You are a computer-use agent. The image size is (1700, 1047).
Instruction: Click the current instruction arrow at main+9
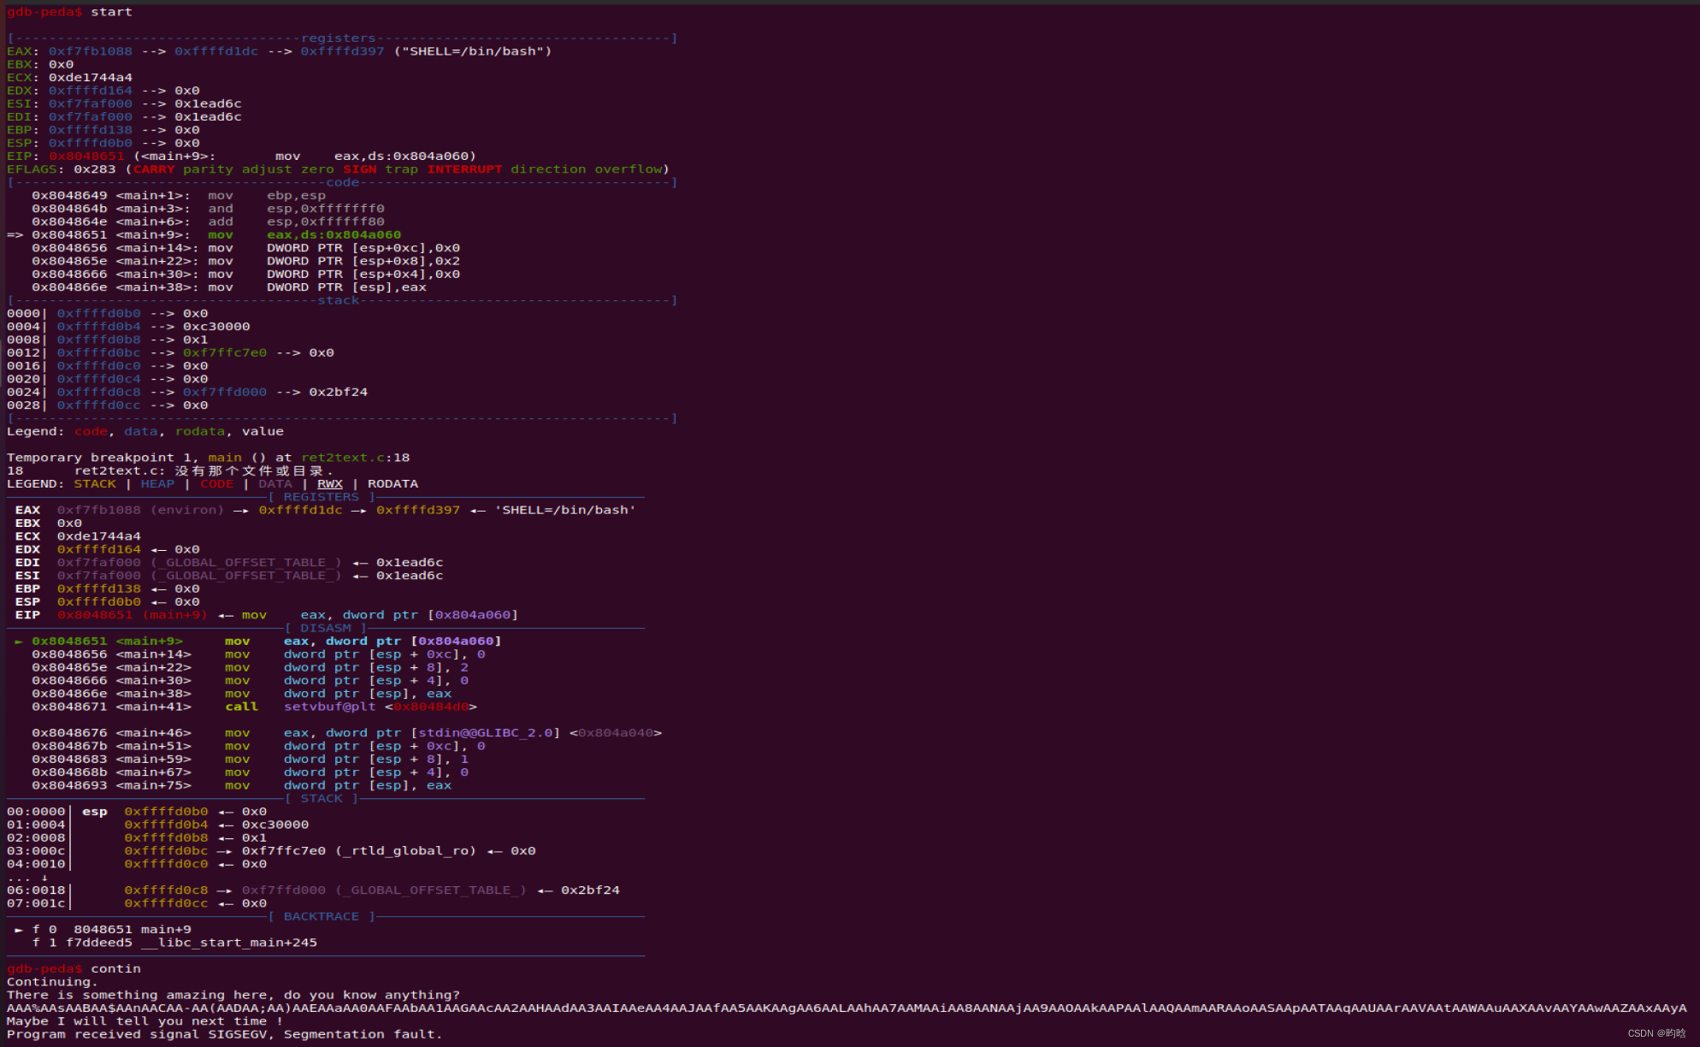click(x=17, y=641)
